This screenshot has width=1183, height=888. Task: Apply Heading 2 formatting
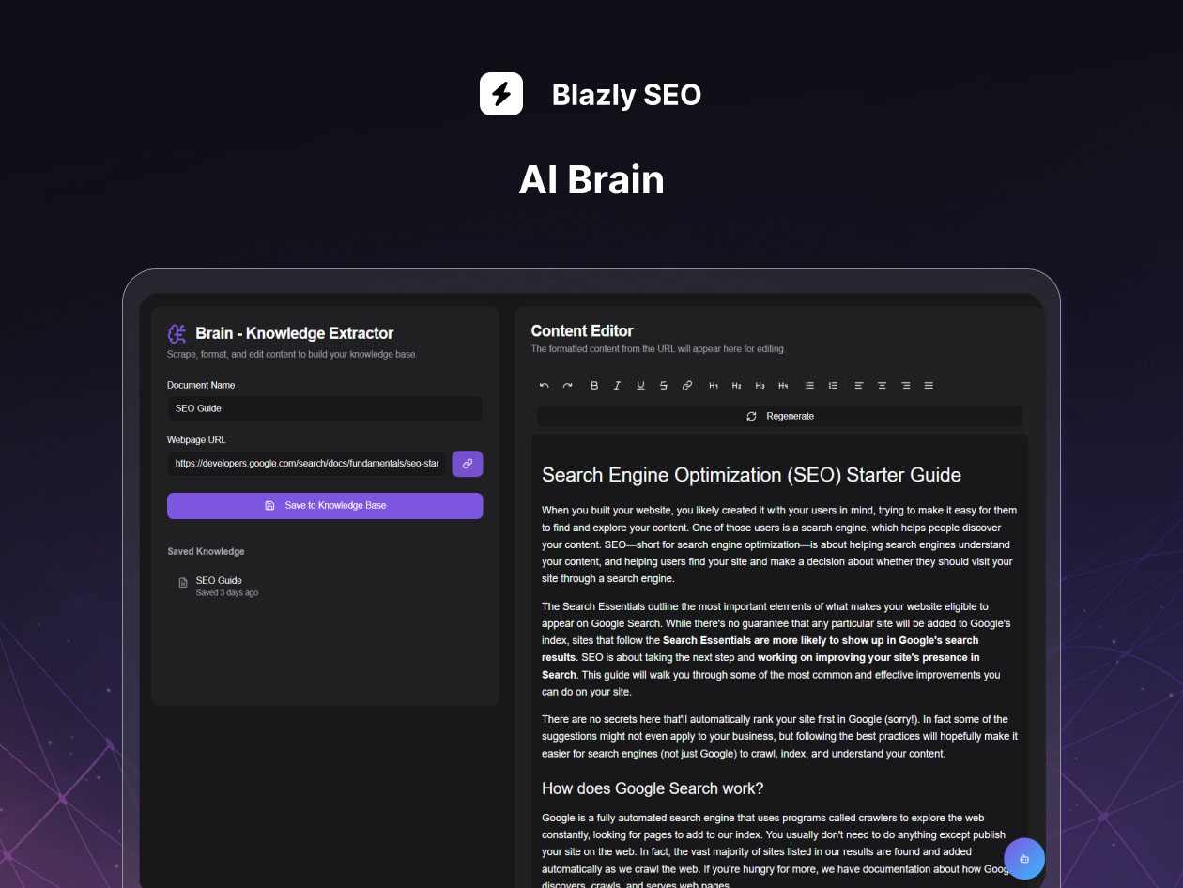pyautogui.click(x=736, y=385)
